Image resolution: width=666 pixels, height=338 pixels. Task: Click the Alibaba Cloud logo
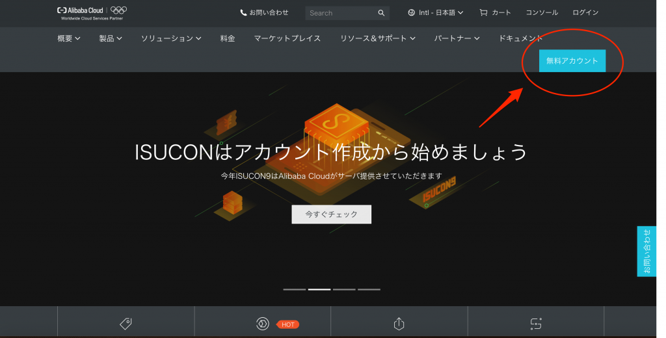pyautogui.click(x=80, y=10)
